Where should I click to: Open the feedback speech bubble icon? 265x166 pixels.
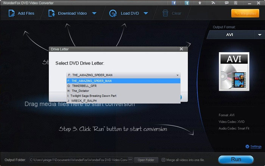(x=227, y=3)
